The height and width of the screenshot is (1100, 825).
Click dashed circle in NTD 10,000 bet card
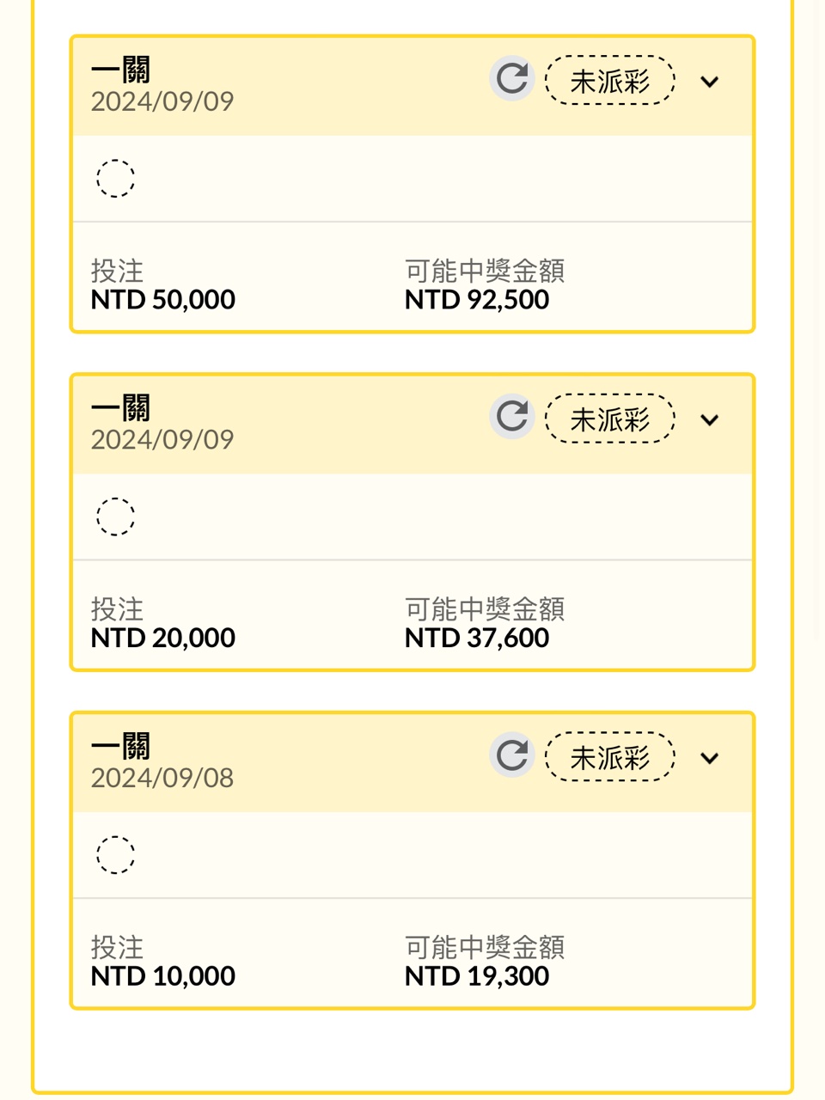click(115, 855)
